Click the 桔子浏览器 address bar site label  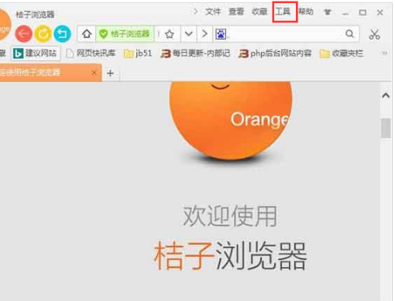(130, 34)
